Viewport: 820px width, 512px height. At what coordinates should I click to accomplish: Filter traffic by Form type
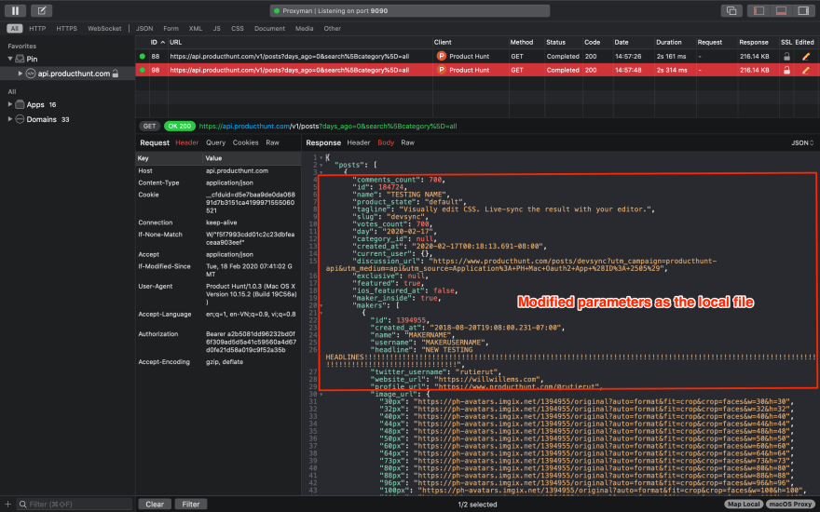click(171, 28)
